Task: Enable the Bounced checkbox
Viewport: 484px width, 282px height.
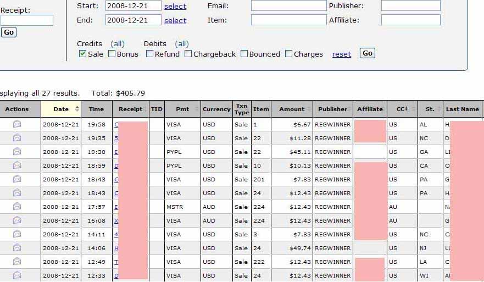Action: tap(244, 54)
